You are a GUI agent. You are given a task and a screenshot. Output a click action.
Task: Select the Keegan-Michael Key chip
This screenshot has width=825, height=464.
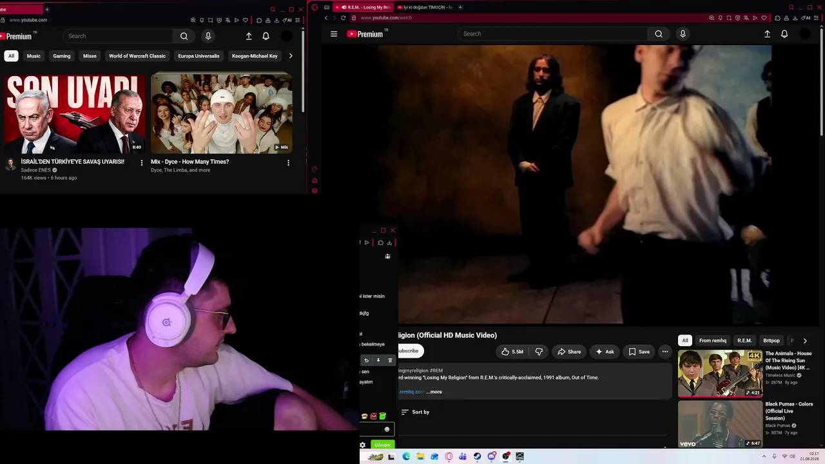tap(255, 56)
